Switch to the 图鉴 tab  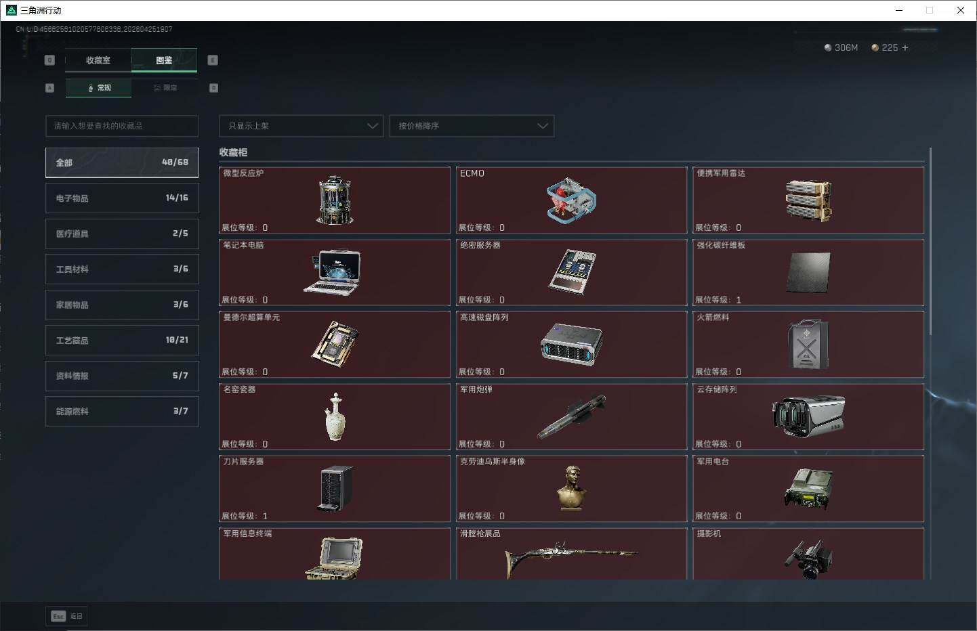164,60
